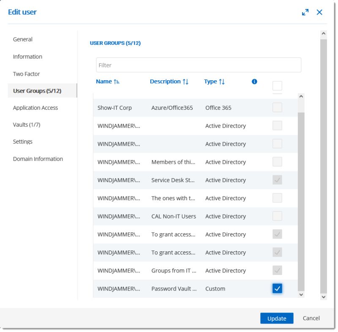Click the info icon beside the Type column
This screenshot has height=332, width=338.
click(254, 81)
